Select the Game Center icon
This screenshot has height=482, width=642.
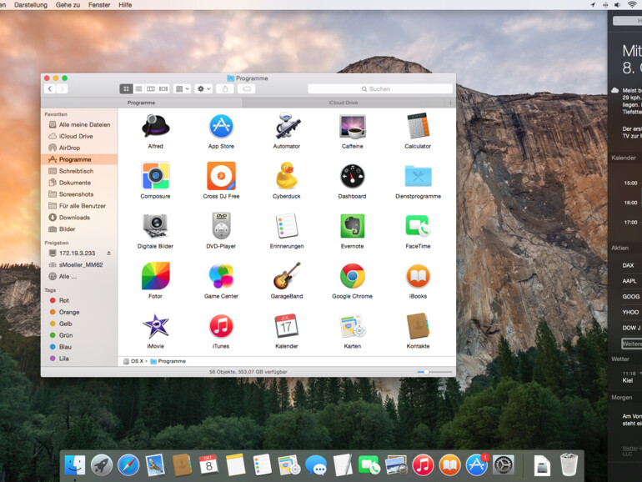coord(221,275)
